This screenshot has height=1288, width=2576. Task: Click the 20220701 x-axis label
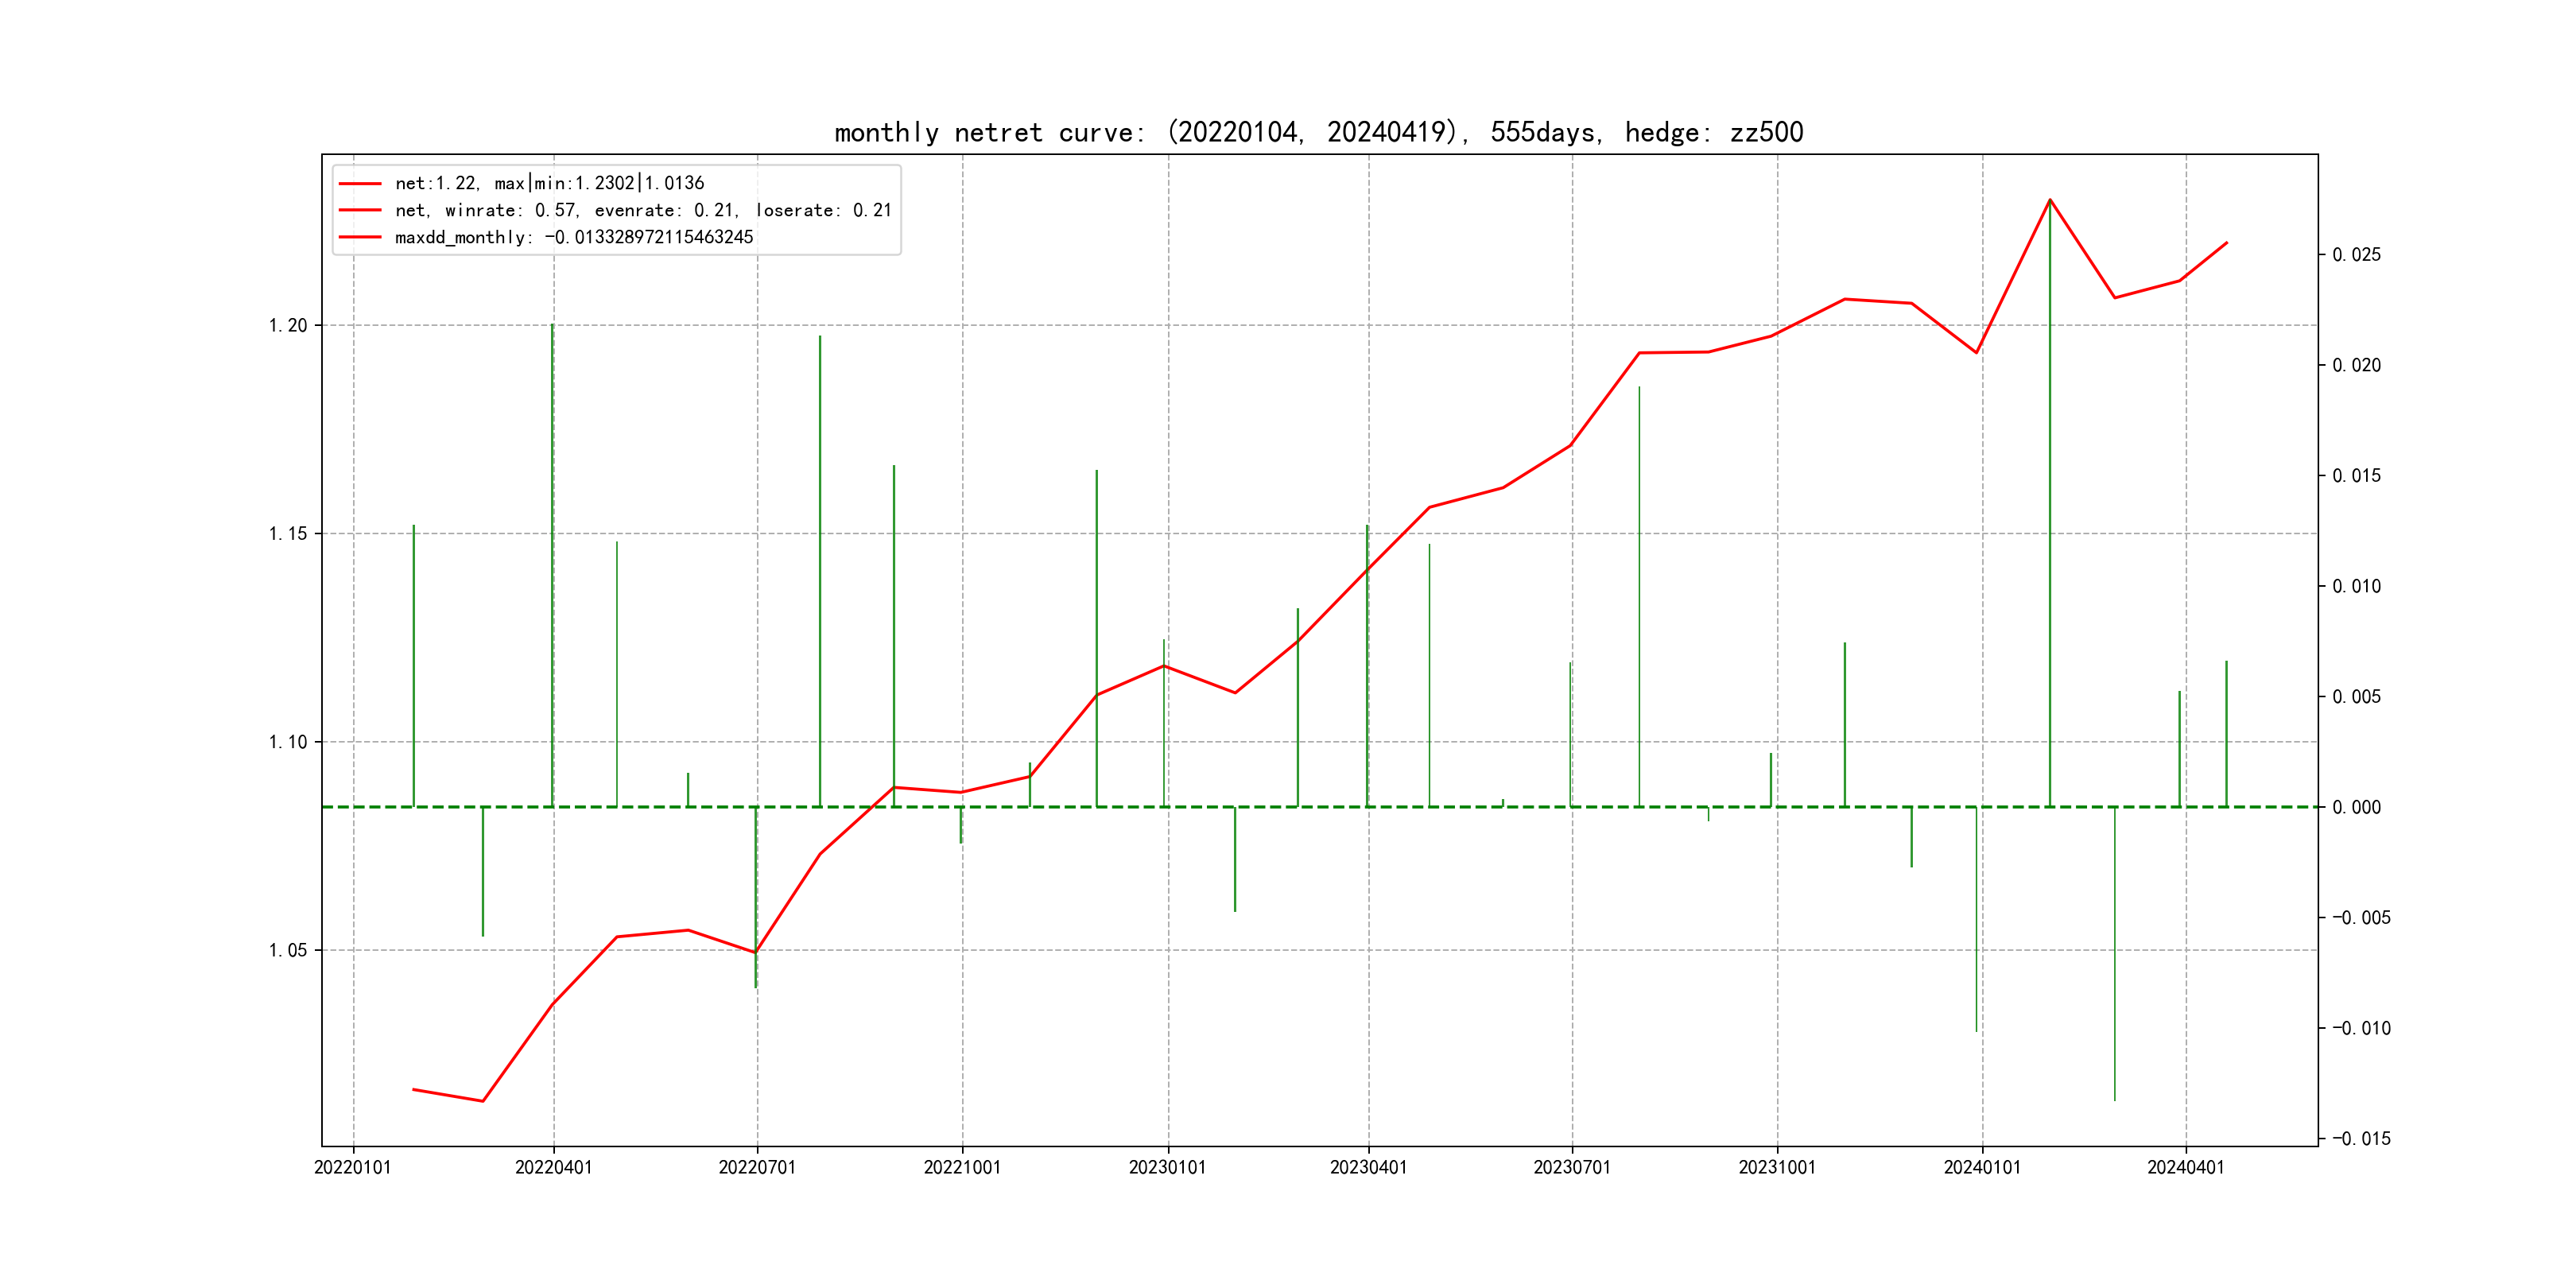(757, 1167)
